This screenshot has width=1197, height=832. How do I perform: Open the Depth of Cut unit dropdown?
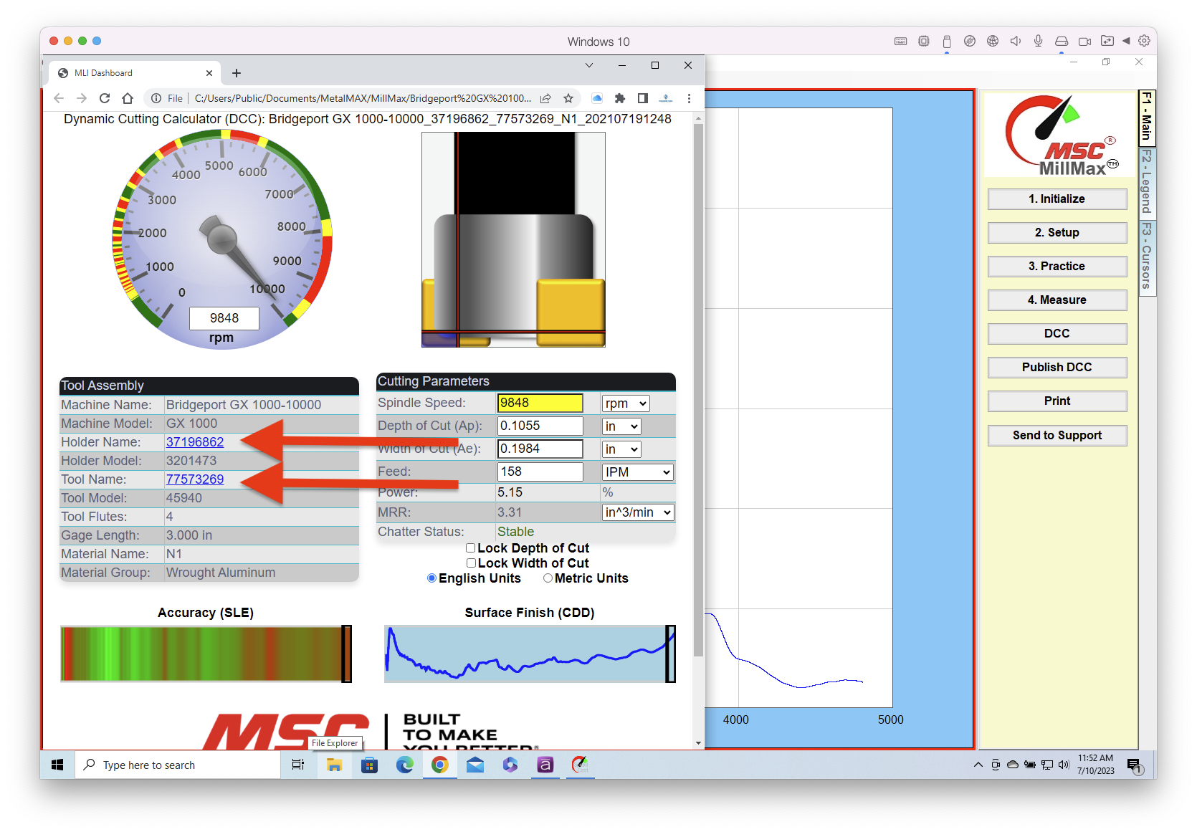tap(621, 426)
